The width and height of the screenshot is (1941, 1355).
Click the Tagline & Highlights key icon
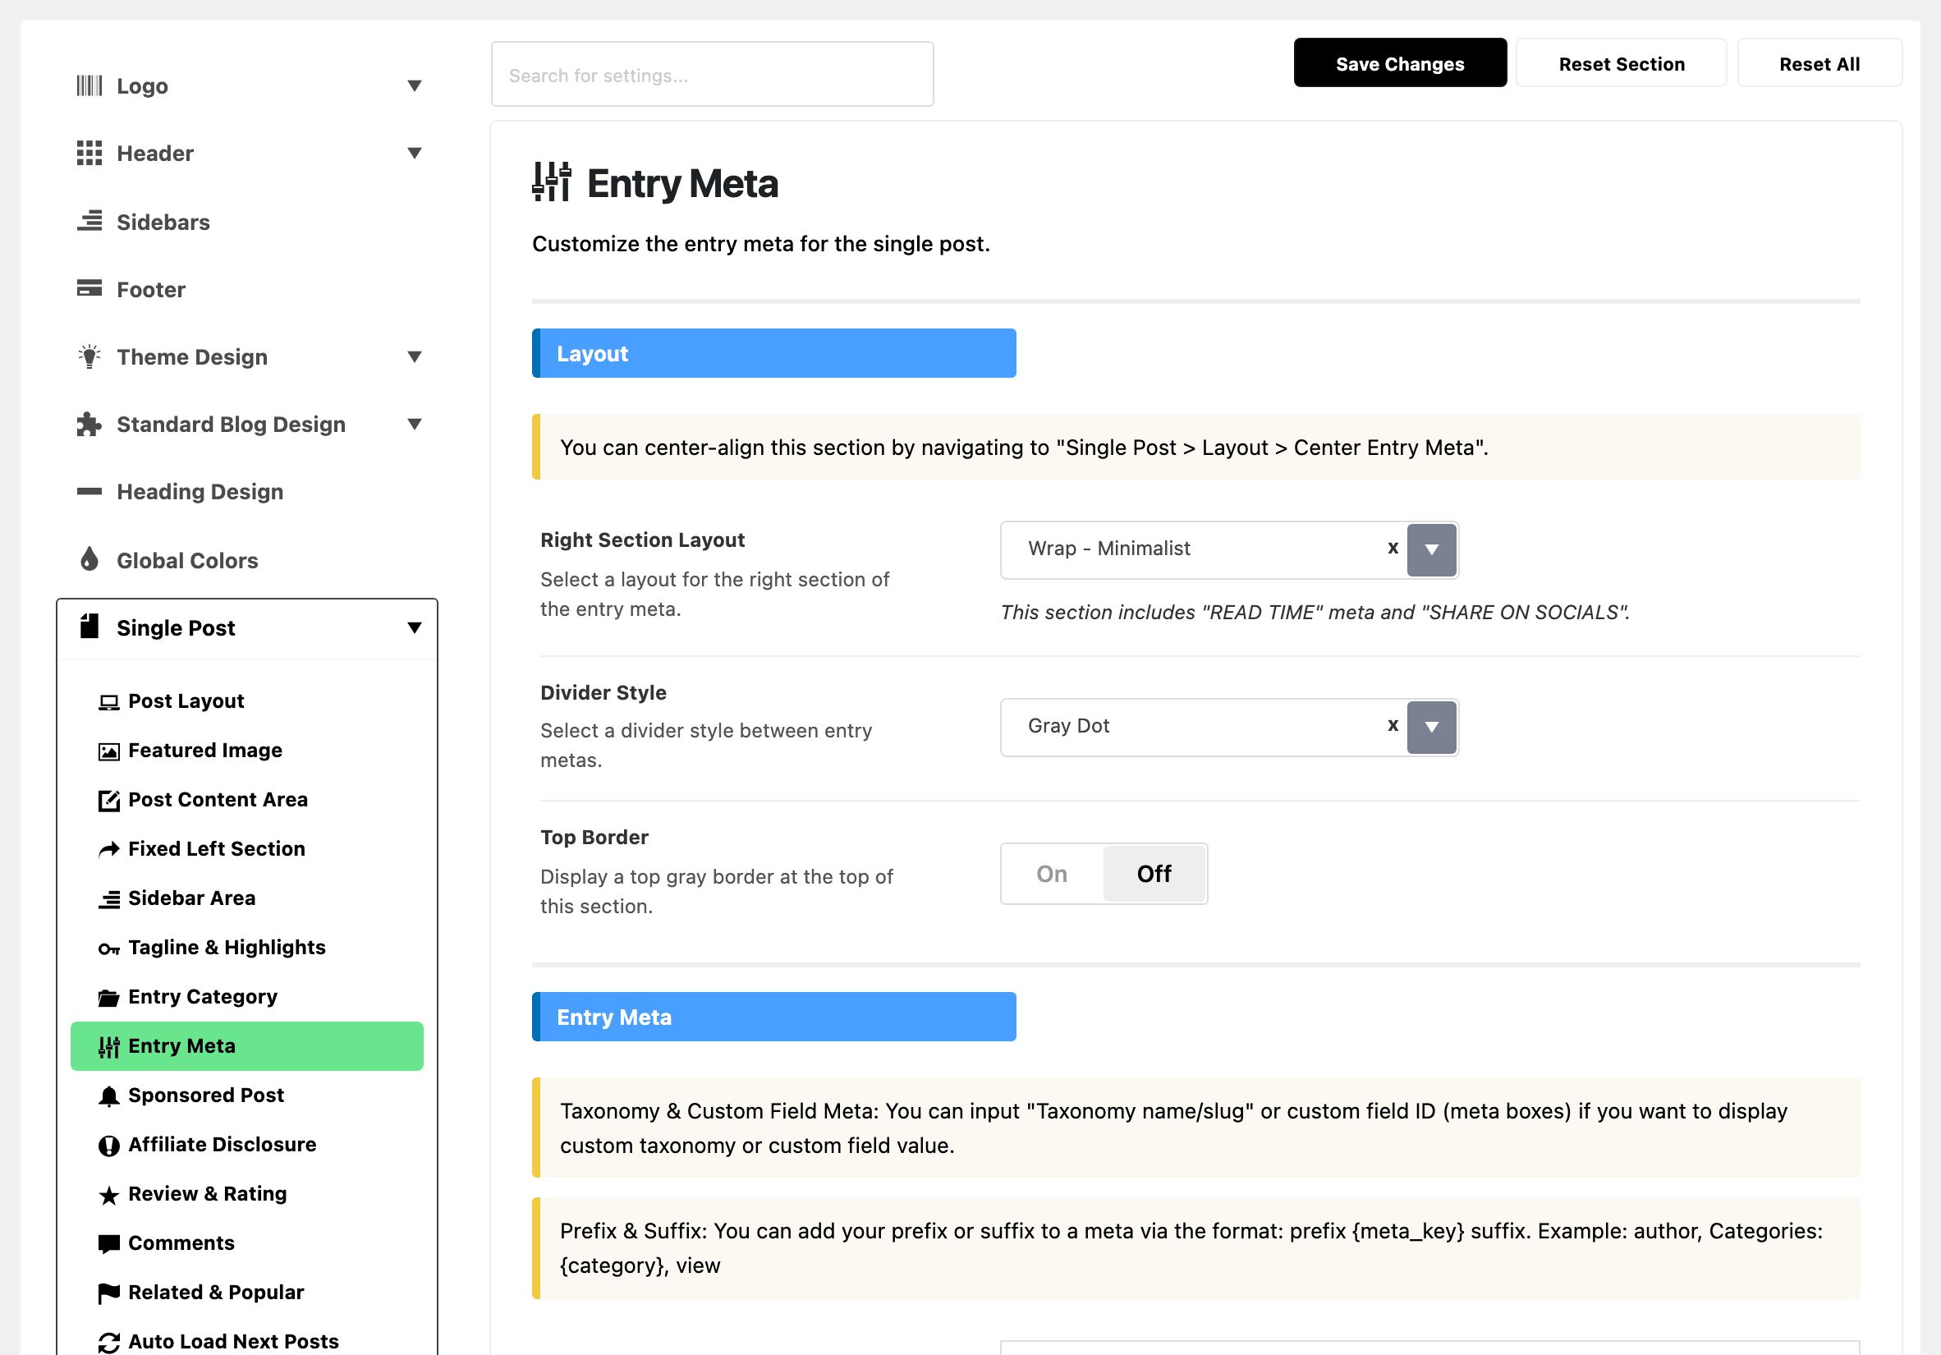109,948
